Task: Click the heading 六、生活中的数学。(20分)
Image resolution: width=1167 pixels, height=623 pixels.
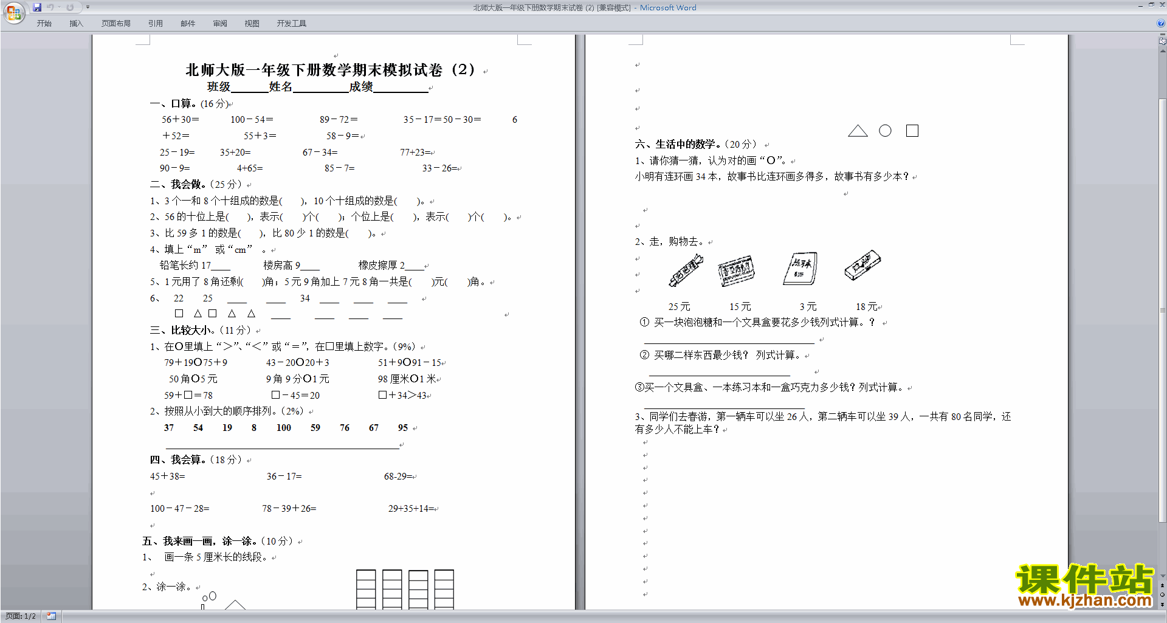Action: click(696, 144)
